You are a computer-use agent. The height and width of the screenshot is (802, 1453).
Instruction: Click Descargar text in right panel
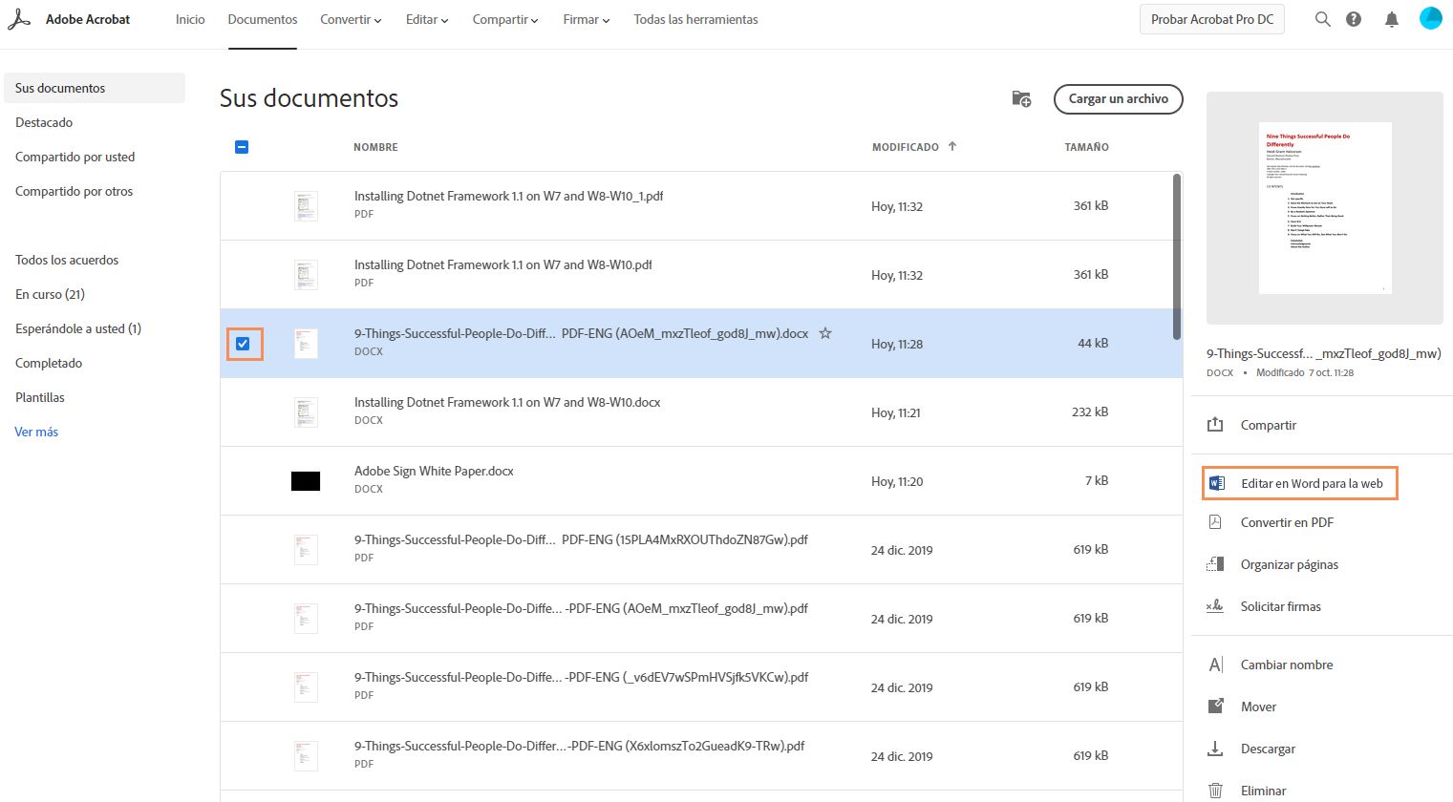(x=1268, y=749)
